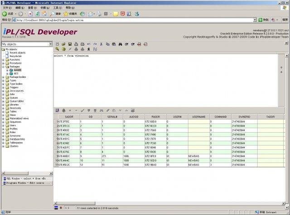Switch to the Program Window entry
Image resolution: width=290 pixels, height=215 pixels.
(x=27, y=183)
